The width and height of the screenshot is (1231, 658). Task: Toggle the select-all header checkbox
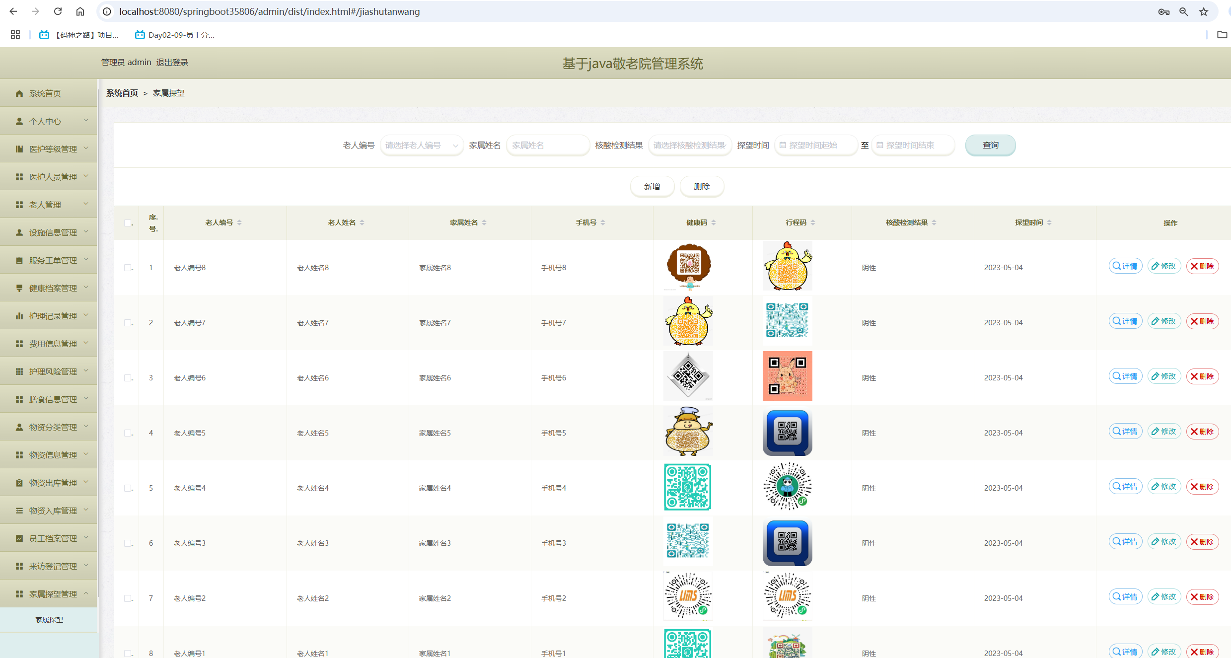[x=128, y=223]
